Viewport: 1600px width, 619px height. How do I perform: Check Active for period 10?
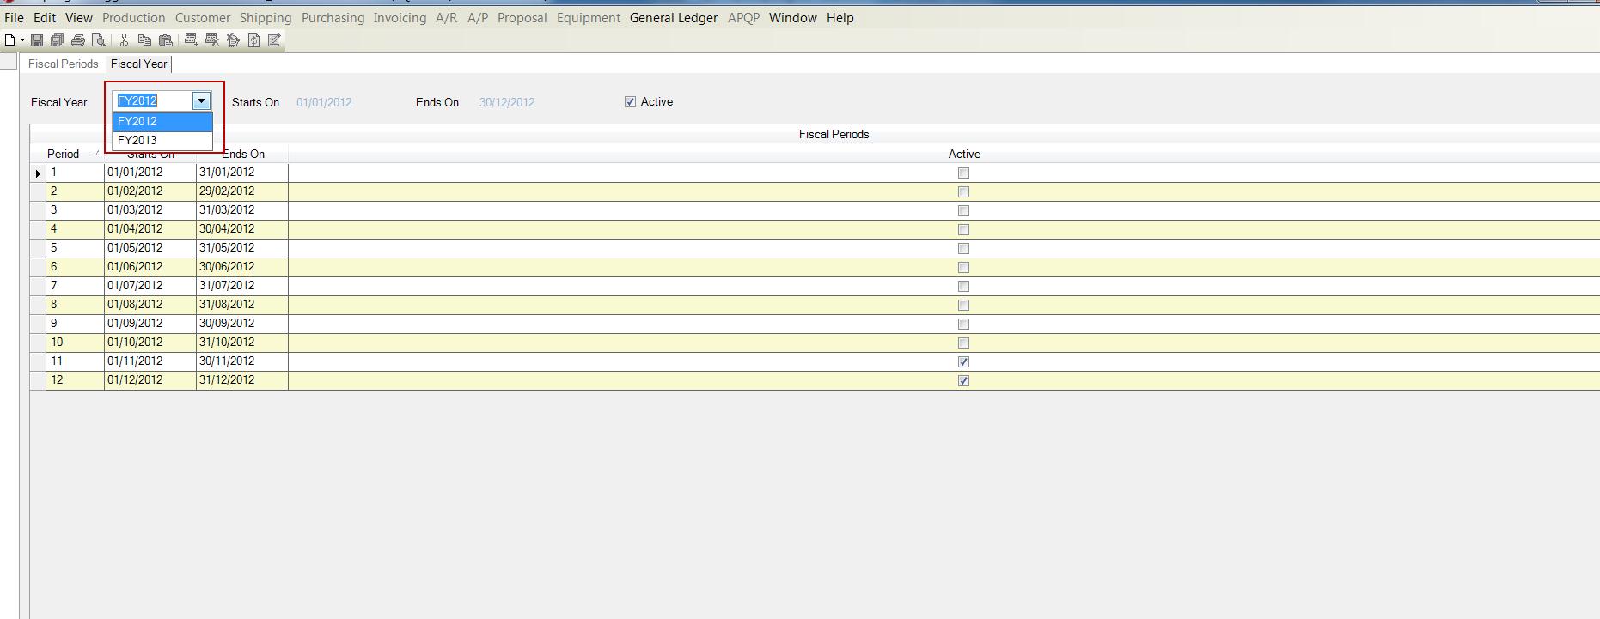click(x=963, y=343)
